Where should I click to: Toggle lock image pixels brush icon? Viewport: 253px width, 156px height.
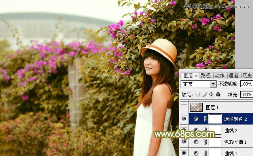(x=205, y=94)
